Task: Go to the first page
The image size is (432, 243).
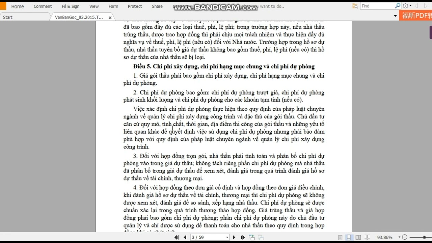Action: pyautogui.click(x=177, y=237)
